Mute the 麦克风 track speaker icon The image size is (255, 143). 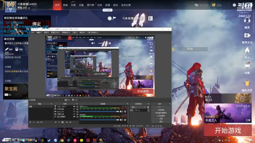[x=121, y=112]
